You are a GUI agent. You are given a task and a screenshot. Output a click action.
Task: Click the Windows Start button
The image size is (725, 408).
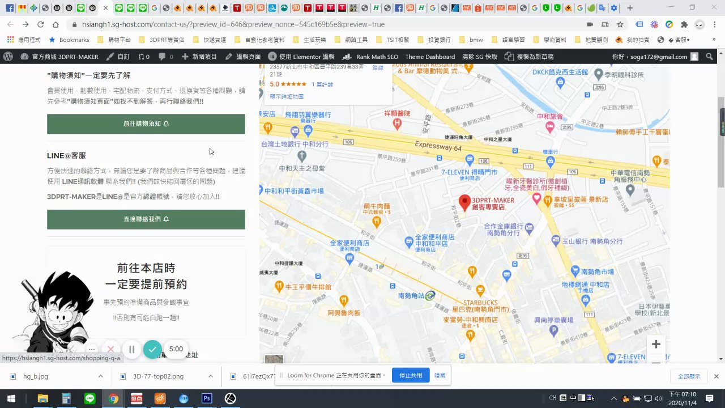coord(11,398)
